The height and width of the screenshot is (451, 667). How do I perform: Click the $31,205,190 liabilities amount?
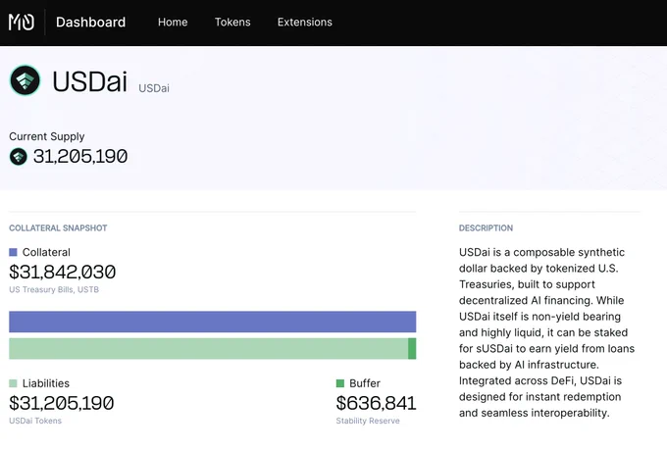point(61,403)
